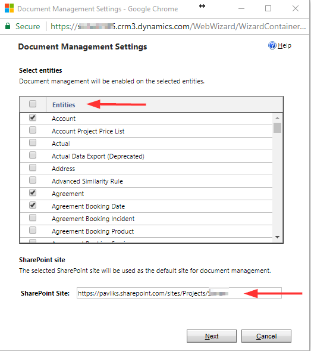Viewport: 311px width, 351px height.
Task: Toggle the select-all checkbox in Entities header
Action: (33, 104)
